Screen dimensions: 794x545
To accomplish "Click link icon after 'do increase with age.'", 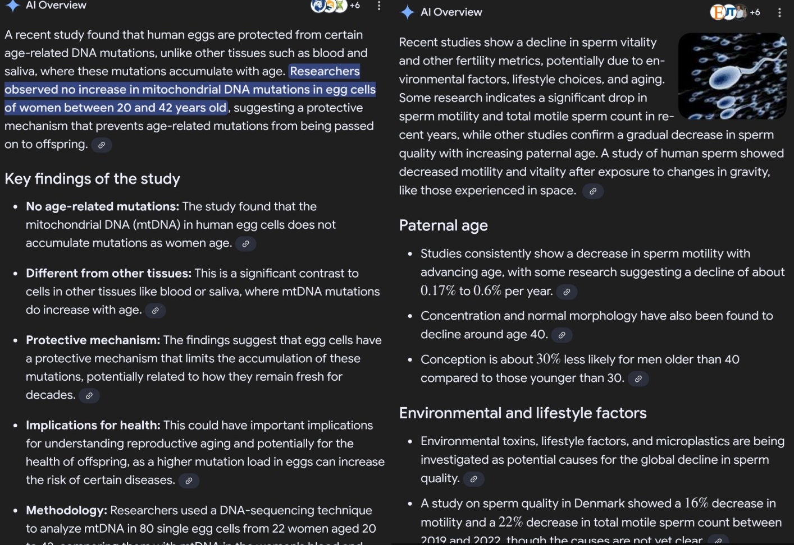I will coord(155,311).
